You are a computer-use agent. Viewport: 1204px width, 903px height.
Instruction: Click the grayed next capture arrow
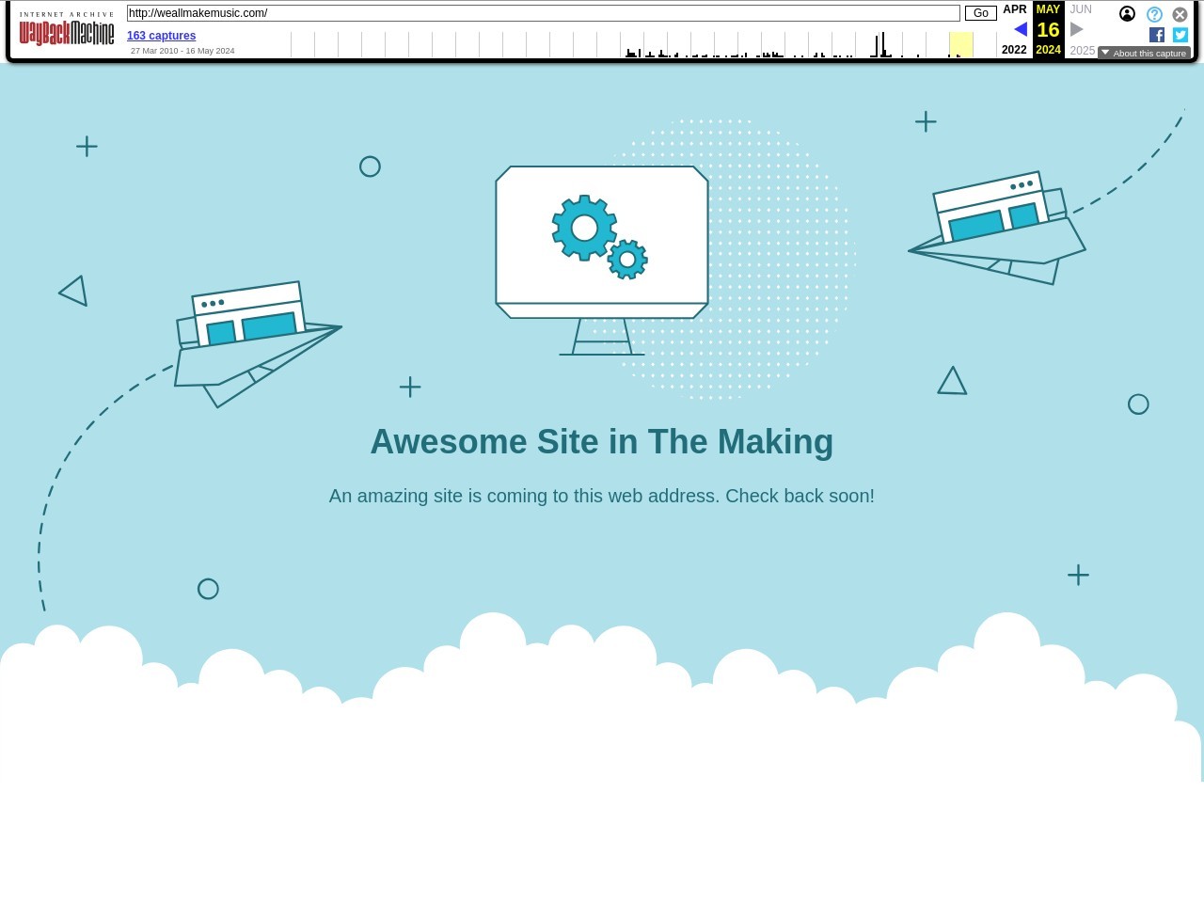(1077, 30)
